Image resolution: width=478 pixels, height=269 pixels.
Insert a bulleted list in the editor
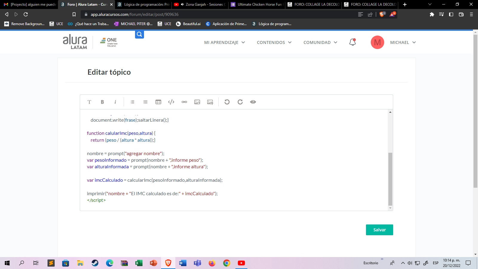click(145, 102)
